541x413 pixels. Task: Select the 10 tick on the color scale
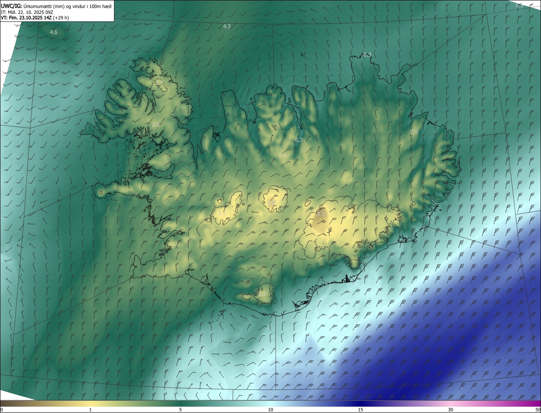[x=270, y=410]
